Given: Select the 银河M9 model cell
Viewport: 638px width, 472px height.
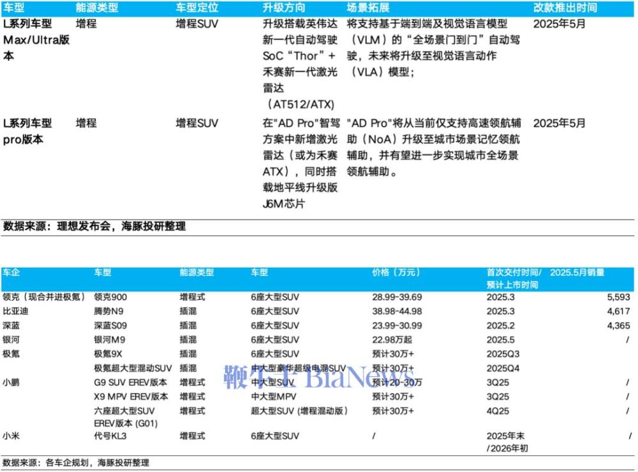Looking at the screenshot, I should [110, 340].
